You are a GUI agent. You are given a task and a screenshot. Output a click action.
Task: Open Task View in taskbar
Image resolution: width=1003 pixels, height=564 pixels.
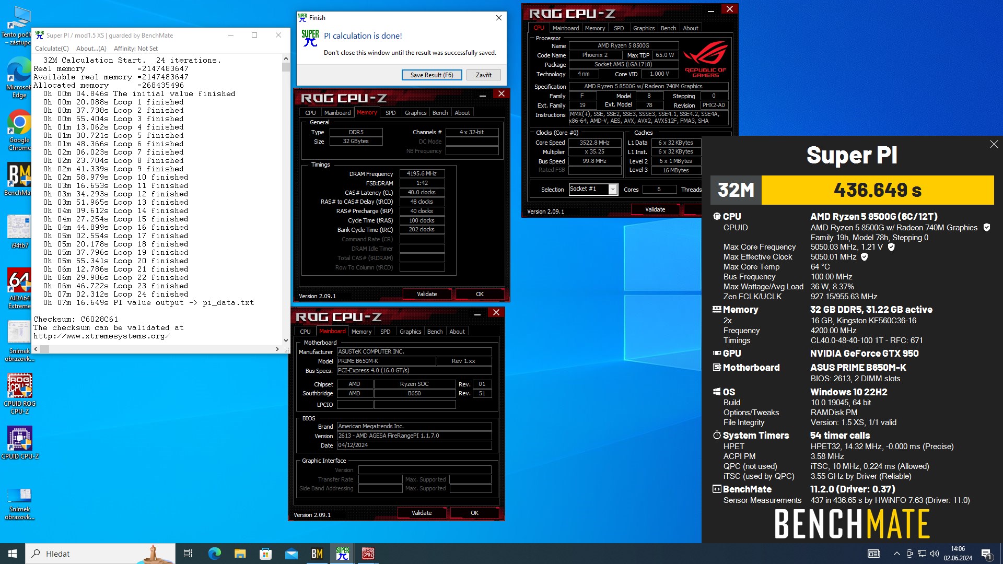(188, 554)
